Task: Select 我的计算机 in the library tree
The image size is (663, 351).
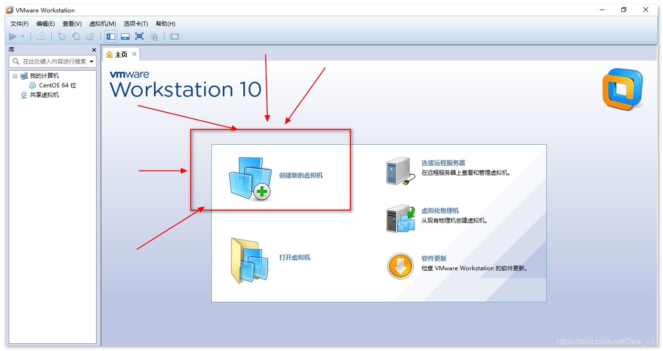Action: (x=44, y=76)
